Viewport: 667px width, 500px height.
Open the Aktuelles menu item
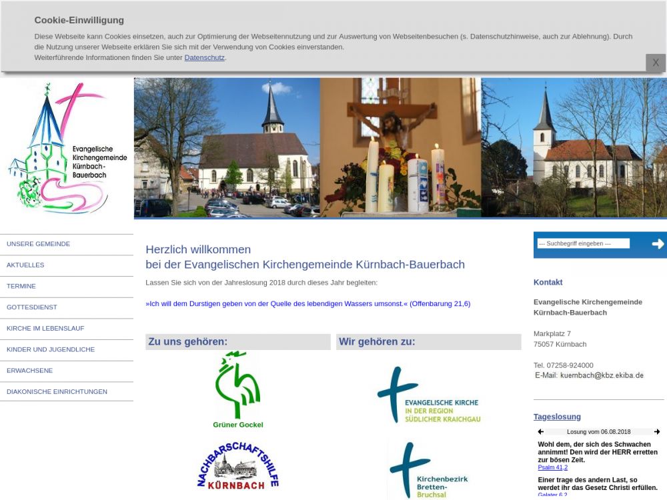(25, 265)
